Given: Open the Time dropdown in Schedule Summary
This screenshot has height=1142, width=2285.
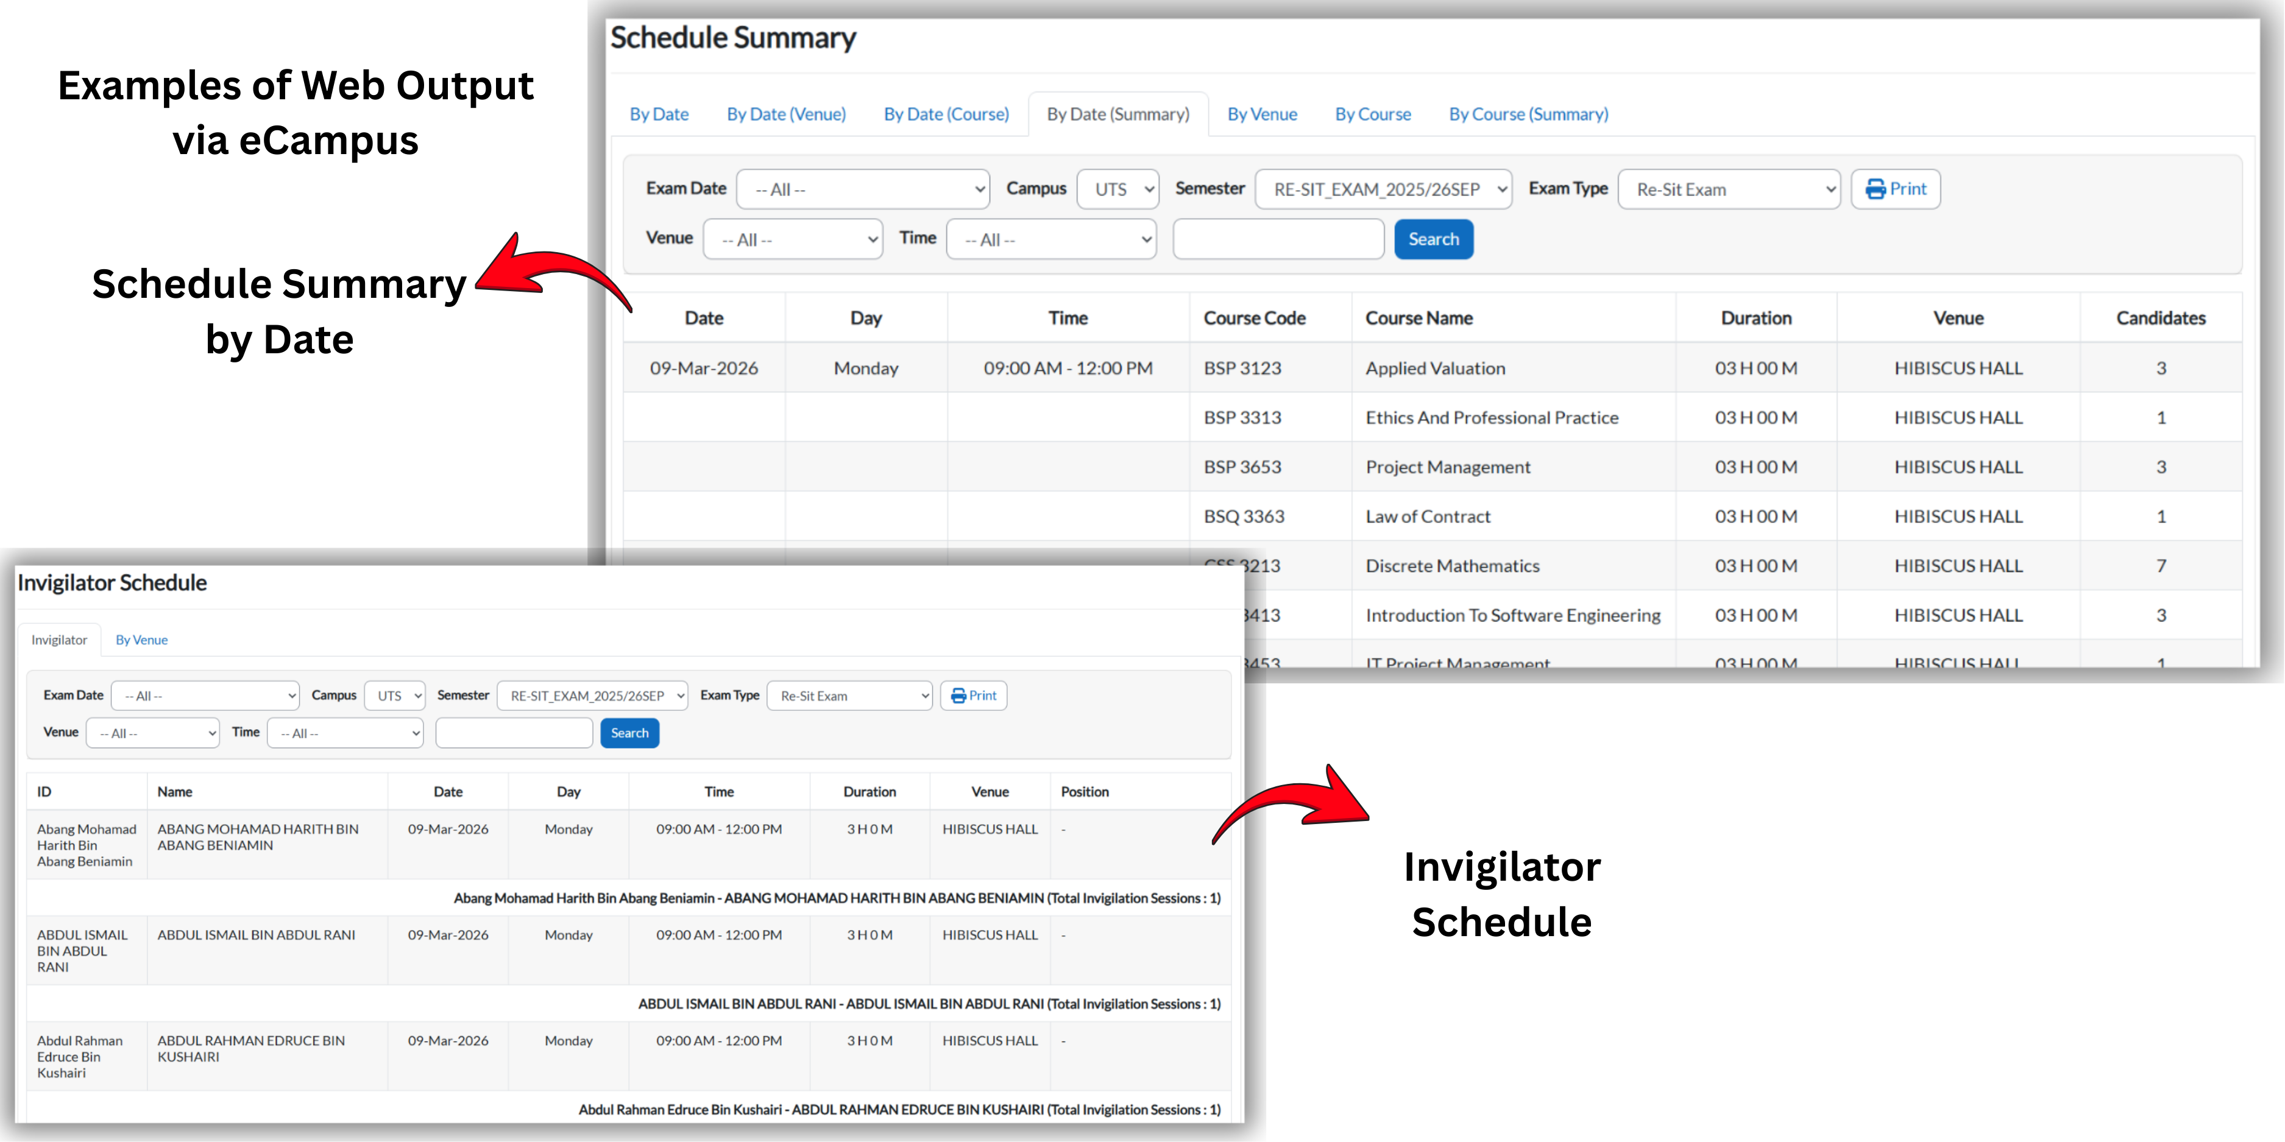Looking at the screenshot, I should (1051, 239).
